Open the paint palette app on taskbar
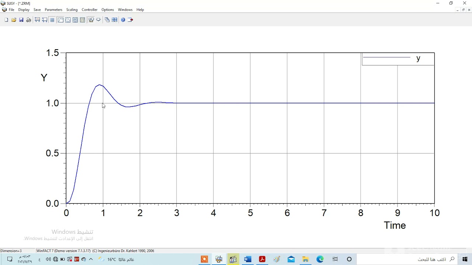This screenshot has width=472, height=265. [x=277, y=259]
